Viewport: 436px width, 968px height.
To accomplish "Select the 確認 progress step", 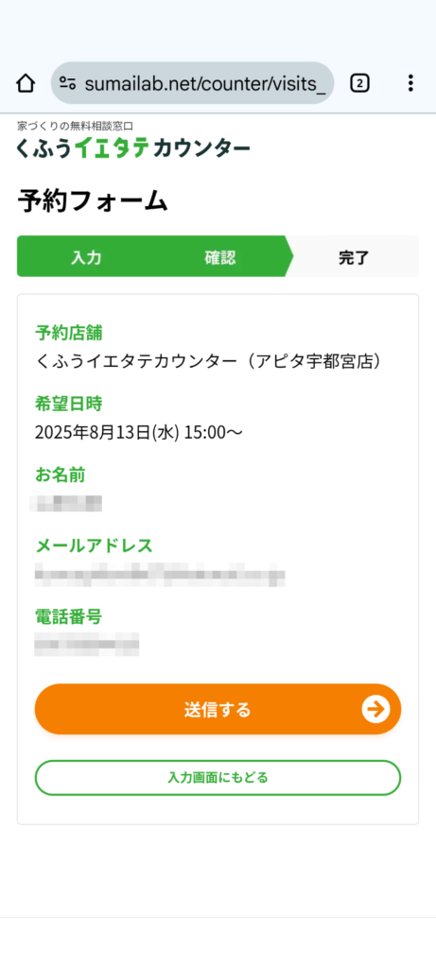I will point(220,257).
